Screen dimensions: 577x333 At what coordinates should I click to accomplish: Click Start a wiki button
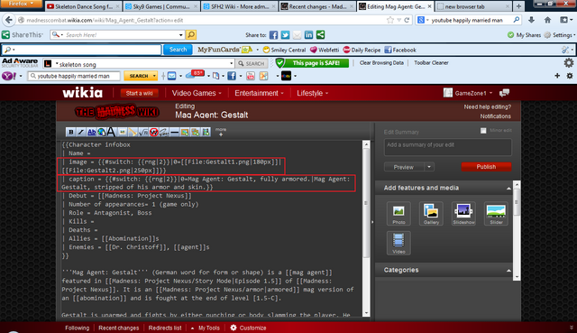pos(139,93)
